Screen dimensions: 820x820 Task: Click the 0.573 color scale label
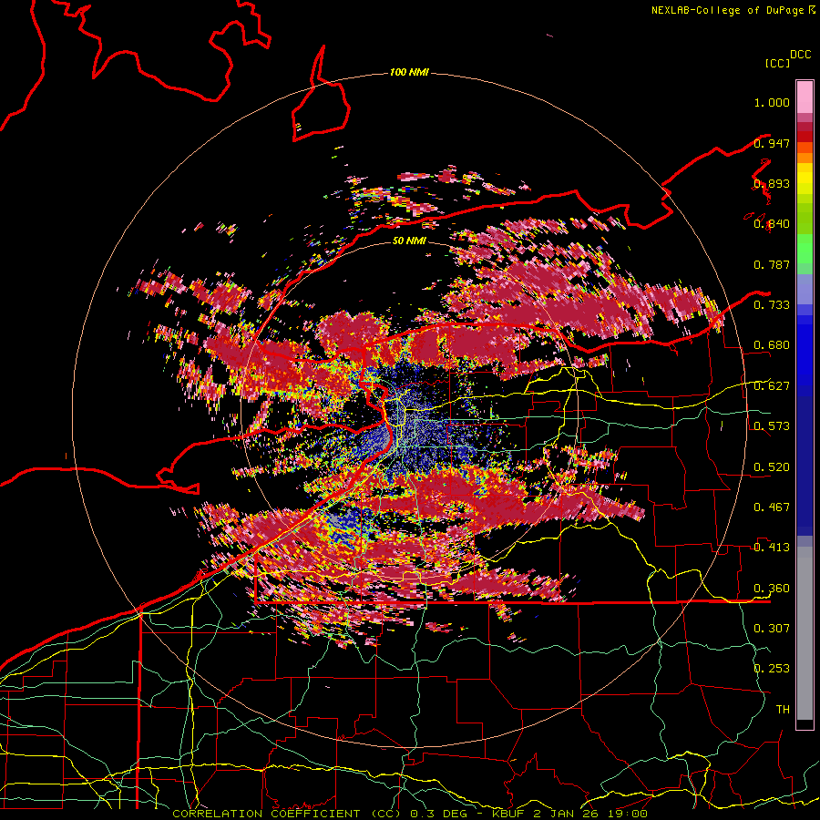click(x=772, y=426)
